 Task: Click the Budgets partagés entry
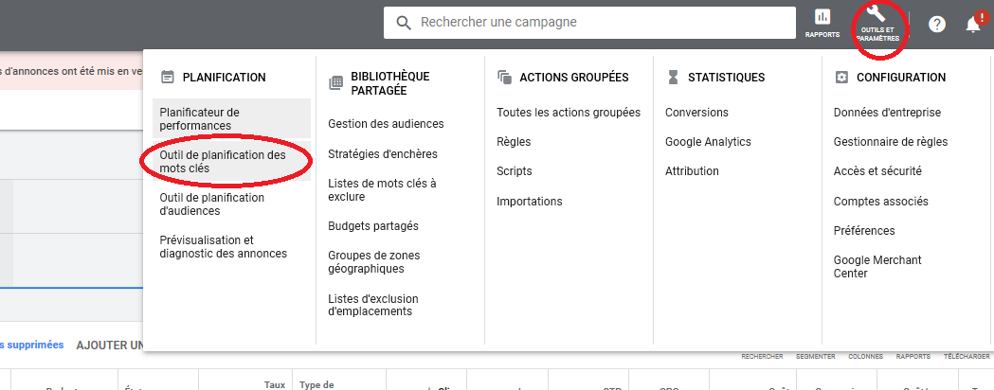[373, 226]
